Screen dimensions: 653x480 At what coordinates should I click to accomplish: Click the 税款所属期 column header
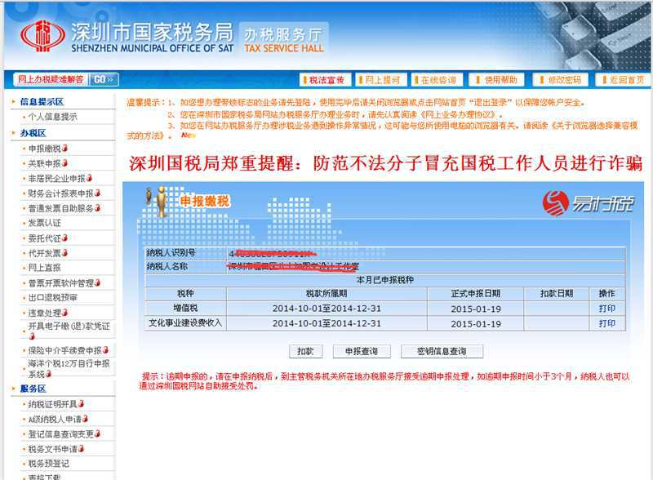[327, 294]
